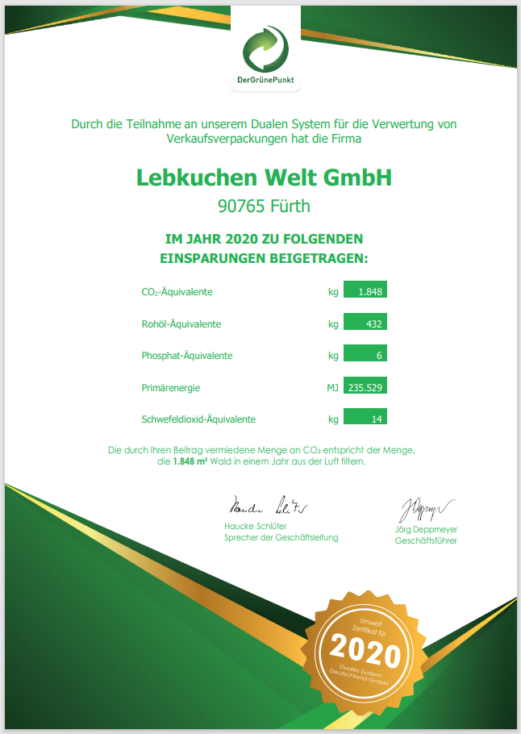This screenshot has width=521, height=734.
Task: Click the CO₂ value box showing 1.848
Action: point(365,290)
